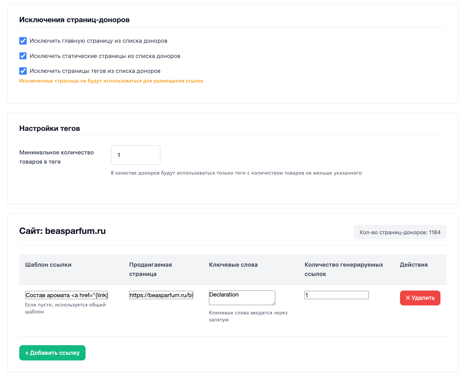466x378 pixels.
Task: Click the link template input field
Action: pos(67,295)
